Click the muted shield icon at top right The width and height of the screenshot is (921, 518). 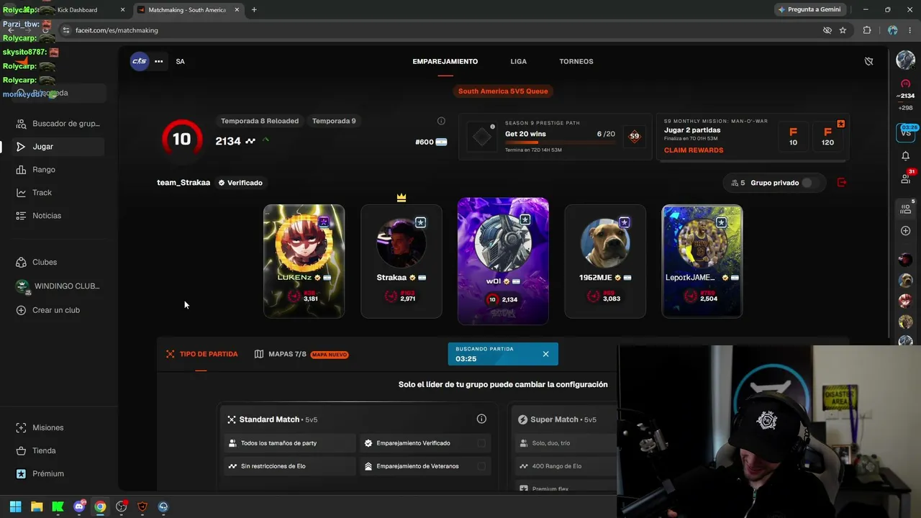(868, 61)
